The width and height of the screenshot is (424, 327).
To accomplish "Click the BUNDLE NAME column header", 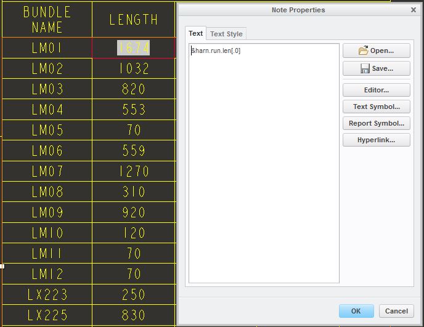I will pos(47,20).
